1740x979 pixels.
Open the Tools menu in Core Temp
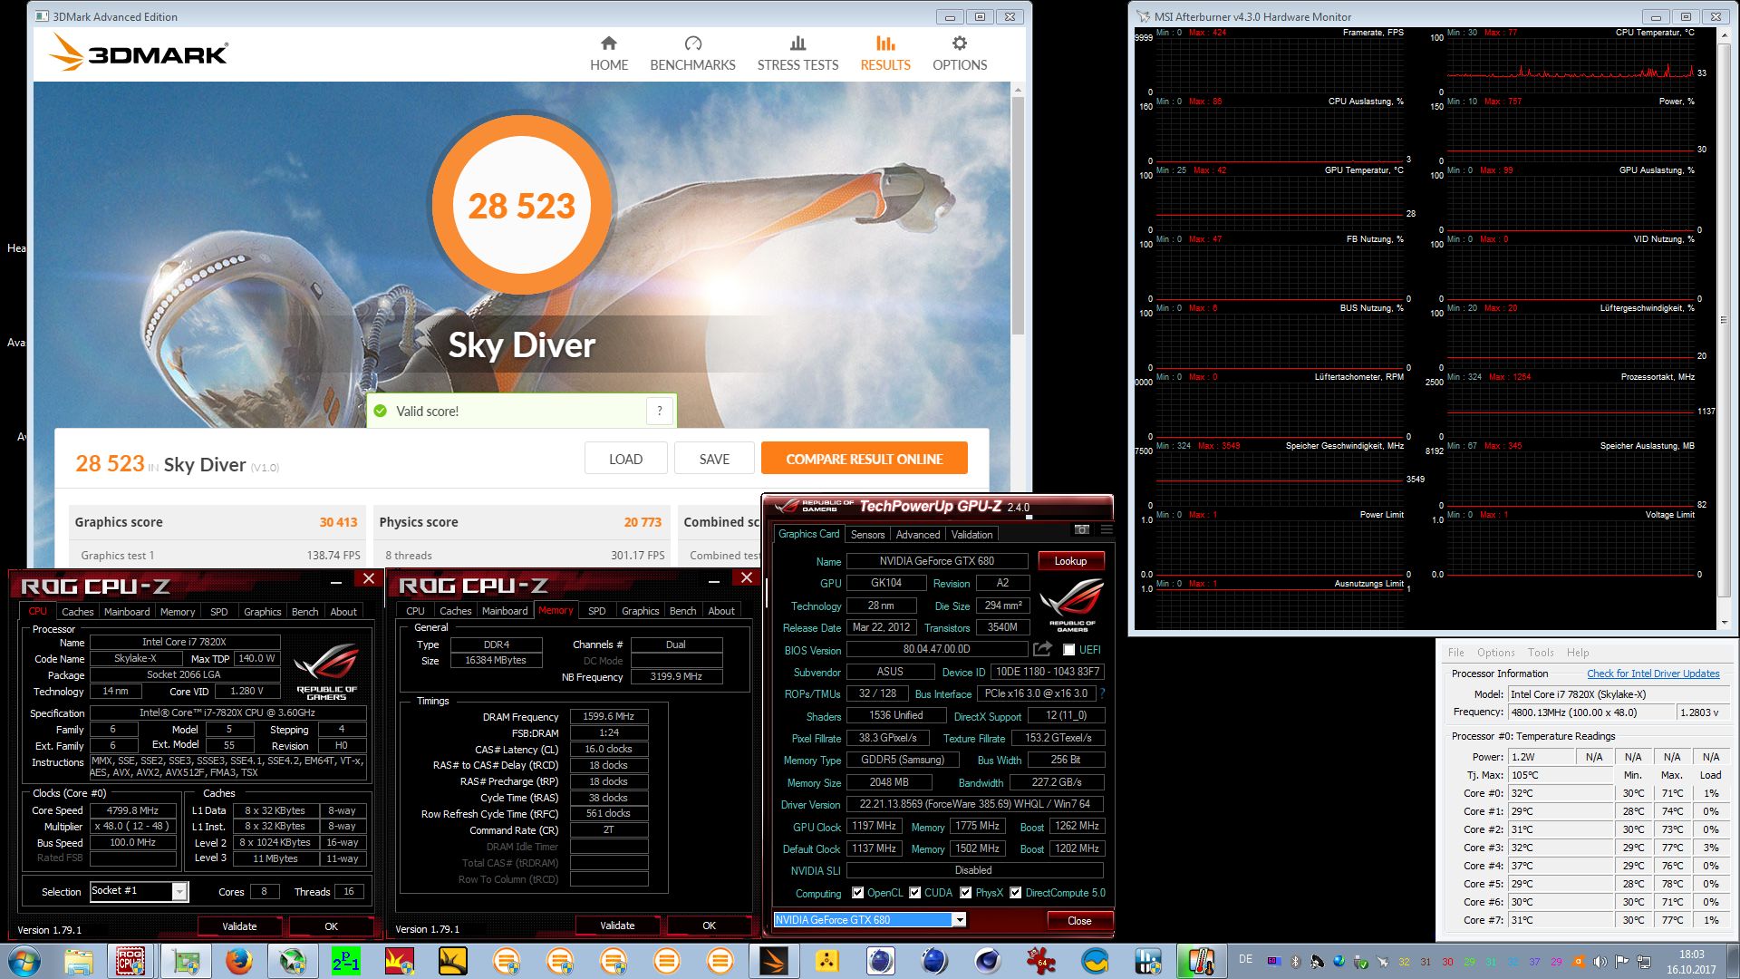pos(1541,653)
